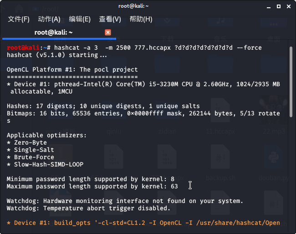This screenshot has height=234, width=296.
Task: Minimize the terminal window
Action: (269, 7)
